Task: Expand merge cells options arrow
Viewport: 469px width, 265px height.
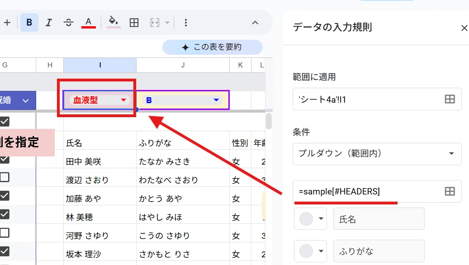Action: point(167,23)
